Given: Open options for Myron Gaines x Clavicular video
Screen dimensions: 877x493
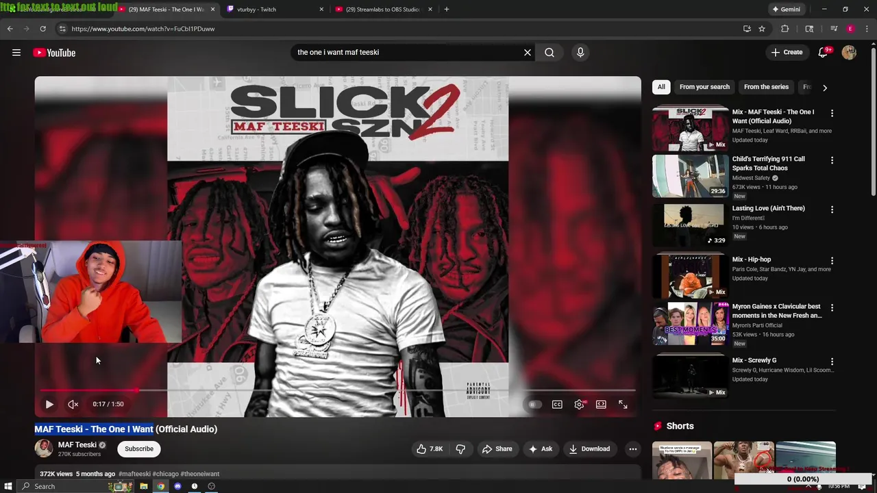Looking at the screenshot, I should click(832, 308).
